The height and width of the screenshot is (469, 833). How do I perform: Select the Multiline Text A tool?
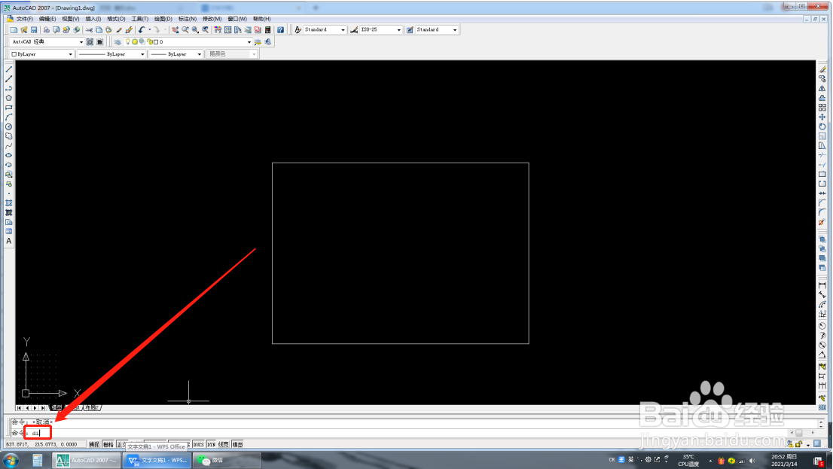point(8,241)
